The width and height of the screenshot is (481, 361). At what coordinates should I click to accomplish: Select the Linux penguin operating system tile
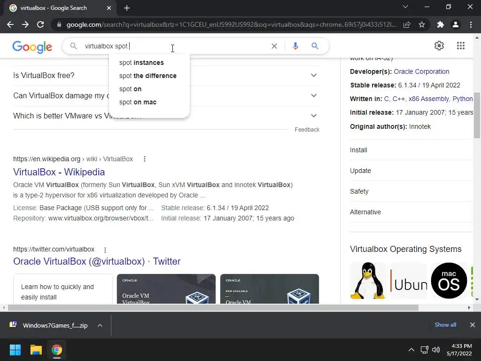point(368,281)
